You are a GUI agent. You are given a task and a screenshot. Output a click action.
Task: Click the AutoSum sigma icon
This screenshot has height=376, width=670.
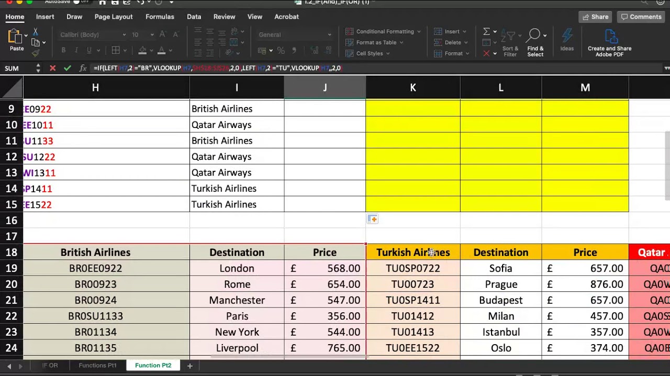pos(486,31)
